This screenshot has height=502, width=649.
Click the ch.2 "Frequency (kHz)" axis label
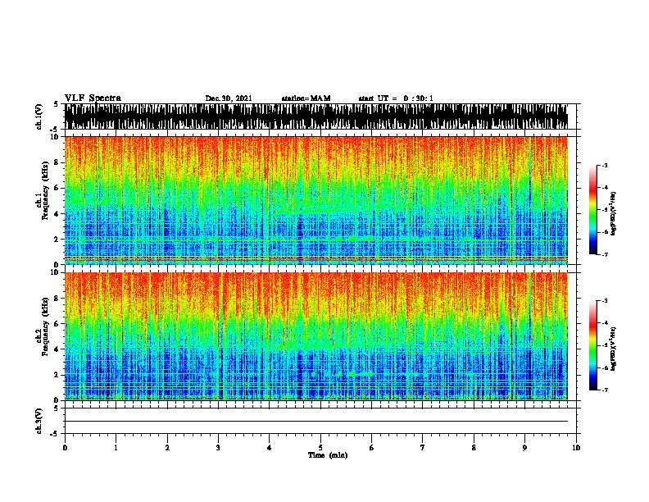[x=45, y=326]
